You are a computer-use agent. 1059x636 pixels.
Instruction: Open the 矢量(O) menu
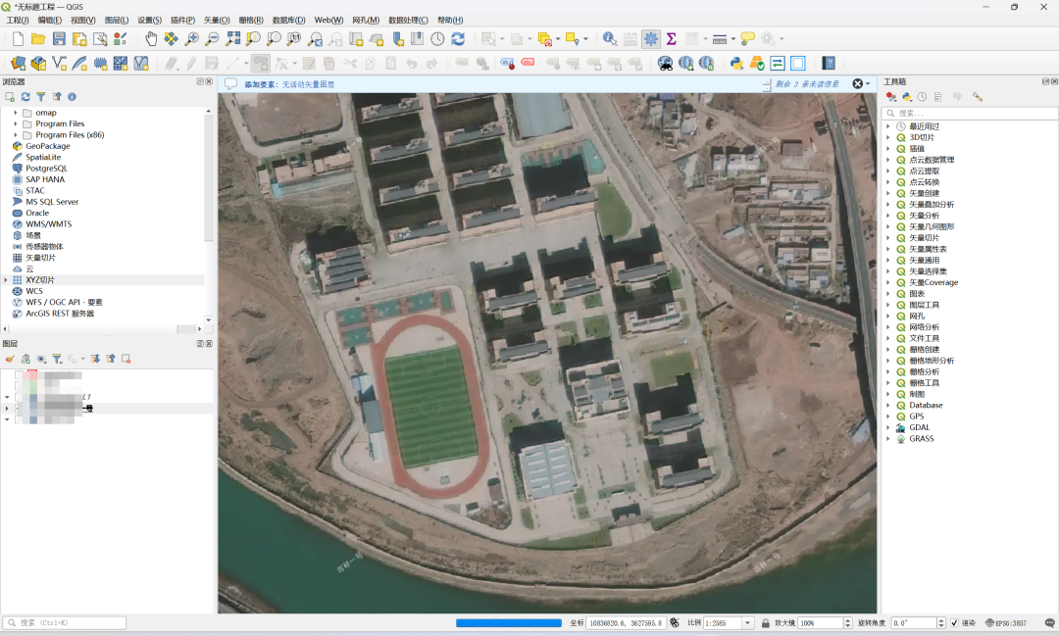pyautogui.click(x=217, y=21)
